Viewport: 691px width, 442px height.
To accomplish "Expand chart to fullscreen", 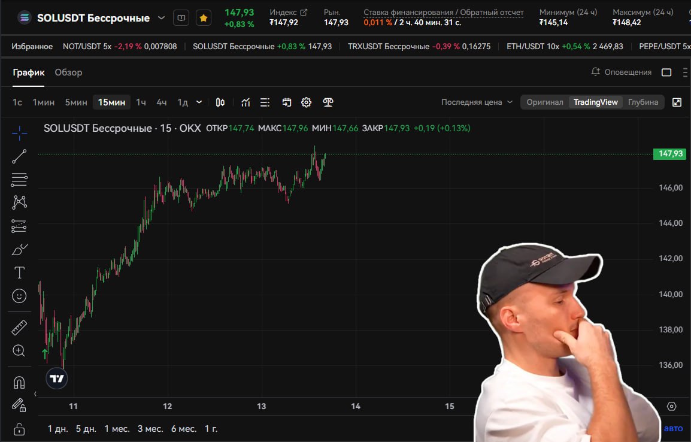I will 677,102.
